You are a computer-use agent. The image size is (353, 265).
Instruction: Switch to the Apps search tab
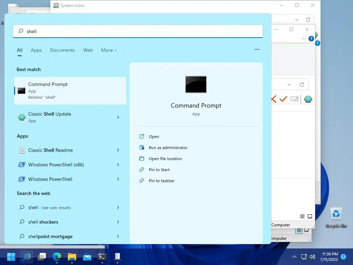tap(36, 50)
